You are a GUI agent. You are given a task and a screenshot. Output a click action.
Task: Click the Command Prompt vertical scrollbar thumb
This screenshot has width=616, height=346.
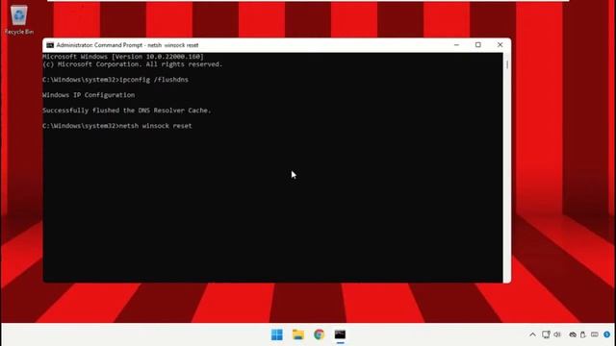point(507,64)
